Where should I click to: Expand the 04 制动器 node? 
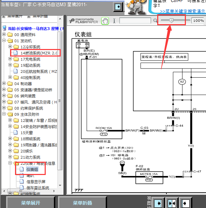click(x=4, y=83)
